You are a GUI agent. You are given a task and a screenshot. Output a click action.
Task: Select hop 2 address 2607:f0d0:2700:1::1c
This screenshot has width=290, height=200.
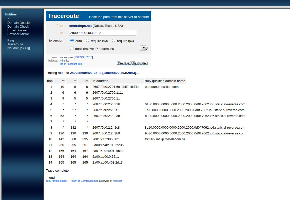tap(108, 93)
